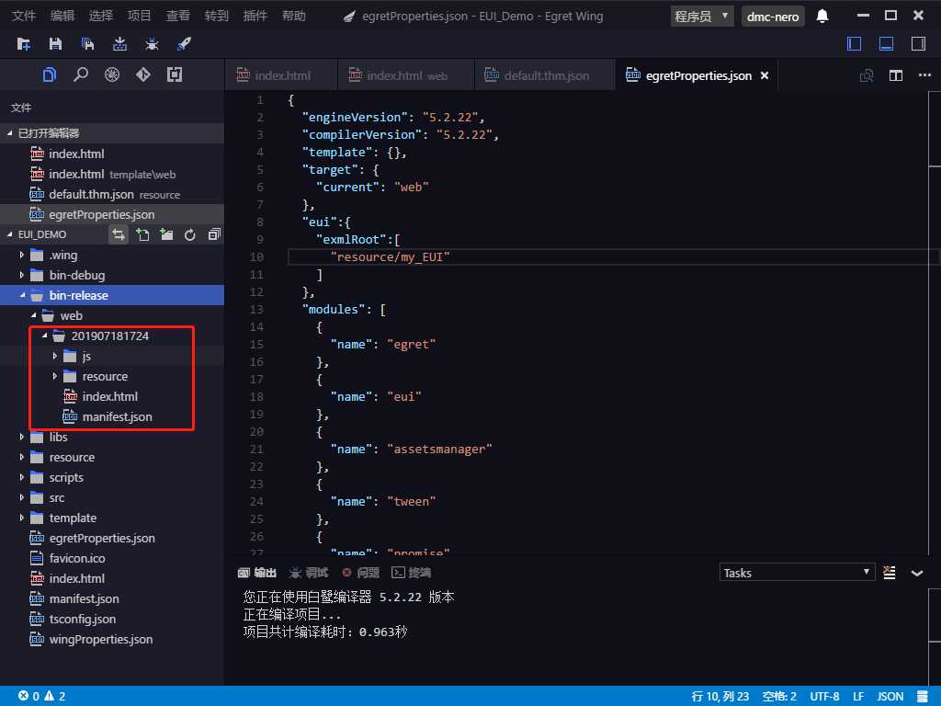This screenshot has height=706, width=941.
Task: Open the search sidebar view
Action: 81,74
